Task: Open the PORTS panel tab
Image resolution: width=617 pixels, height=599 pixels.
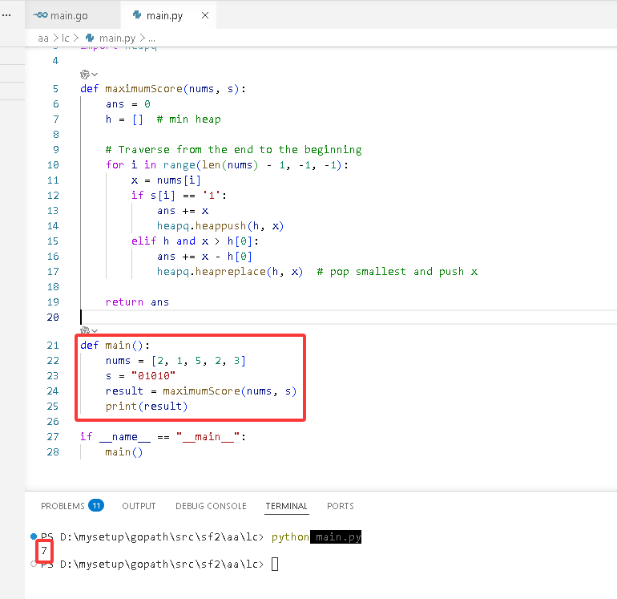Action: [x=341, y=506]
